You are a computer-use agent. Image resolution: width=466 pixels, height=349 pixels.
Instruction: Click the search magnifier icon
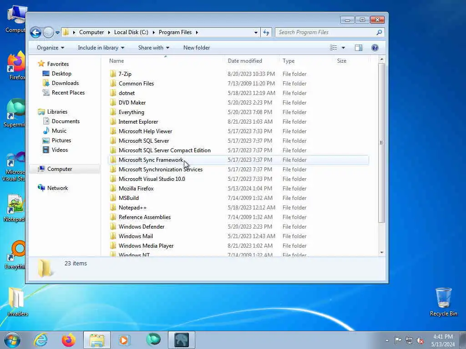(379, 32)
